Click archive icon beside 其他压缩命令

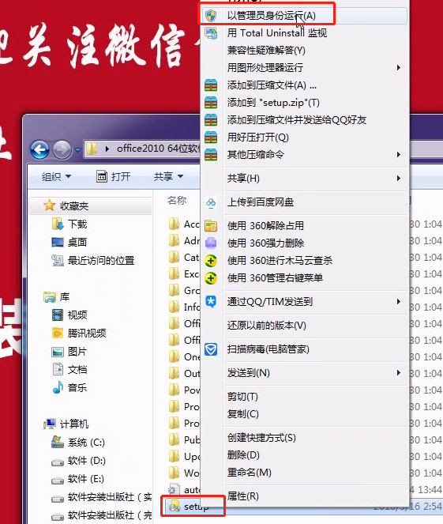211,155
